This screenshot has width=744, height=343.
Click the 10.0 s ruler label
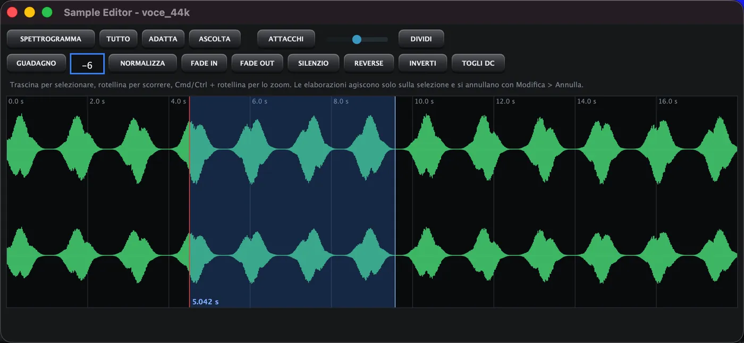(x=424, y=101)
